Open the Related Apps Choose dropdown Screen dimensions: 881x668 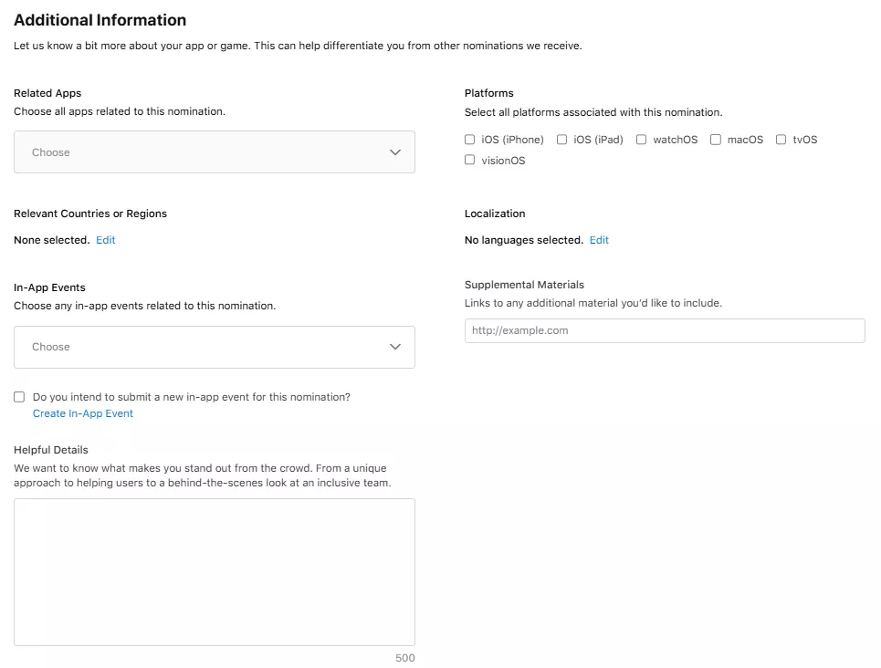[214, 152]
